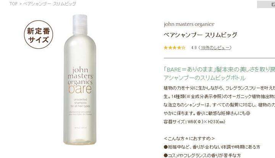Click the ベアシャンプー スリムビッグ breadcrumb
This screenshot has height=158, width=275.
49,4
